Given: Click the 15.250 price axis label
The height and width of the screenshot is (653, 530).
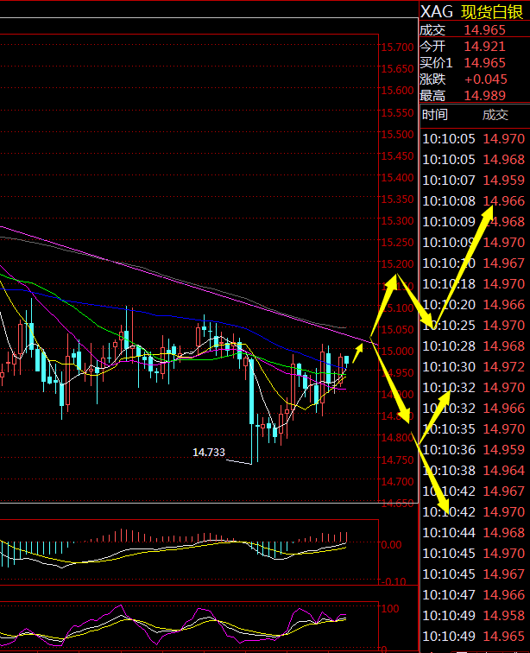Looking at the screenshot, I should (398, 243).
